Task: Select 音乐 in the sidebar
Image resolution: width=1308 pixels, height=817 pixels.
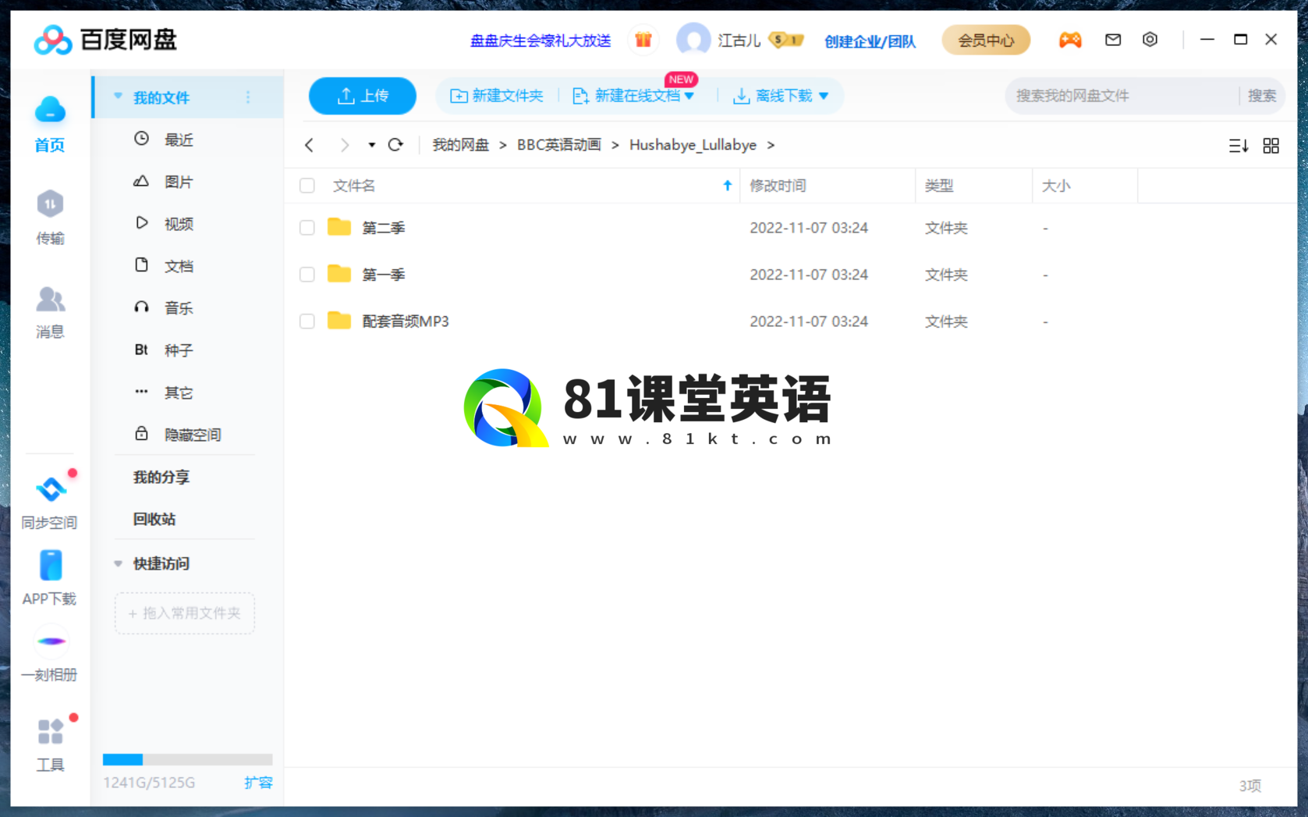Action: (179, 307)
